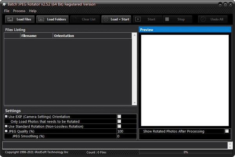Open the File menu
The width and height of the screenshot is (235, 157).
[x=7, y=11]
